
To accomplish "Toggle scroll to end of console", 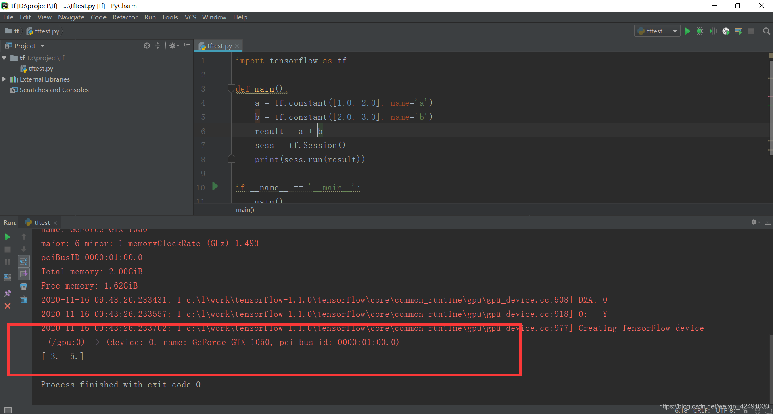I will 24,274.
